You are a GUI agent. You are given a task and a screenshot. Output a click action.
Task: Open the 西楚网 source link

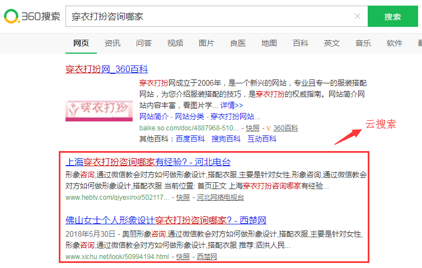(x=207, y=257)
